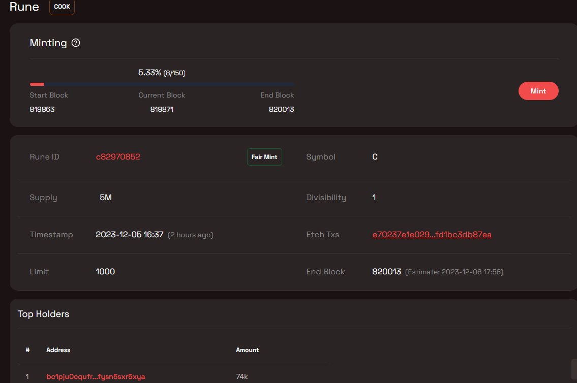
Task: Click the Supply value 5M
Action: click(105, 197)
